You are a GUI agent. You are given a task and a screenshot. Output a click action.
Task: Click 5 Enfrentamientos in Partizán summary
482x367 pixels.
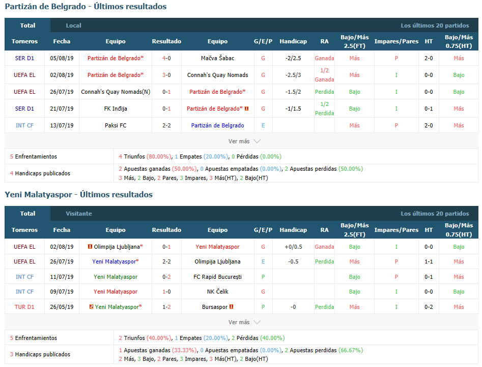coord(34,156)
